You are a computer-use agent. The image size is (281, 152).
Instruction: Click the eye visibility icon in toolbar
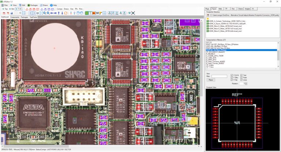click(129, 13)
